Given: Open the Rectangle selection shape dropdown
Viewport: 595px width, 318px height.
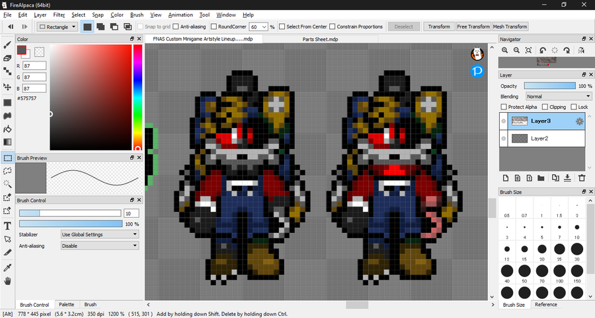Looking at the screenshot, I should (x=58, y=27).
